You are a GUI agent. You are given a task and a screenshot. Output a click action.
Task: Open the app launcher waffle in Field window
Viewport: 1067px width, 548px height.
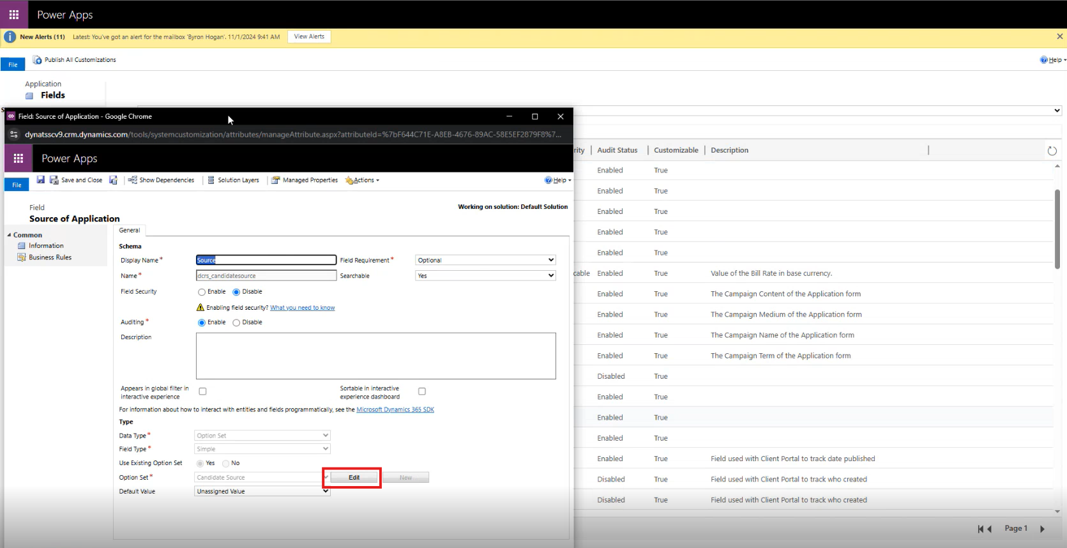click(19, 158)
